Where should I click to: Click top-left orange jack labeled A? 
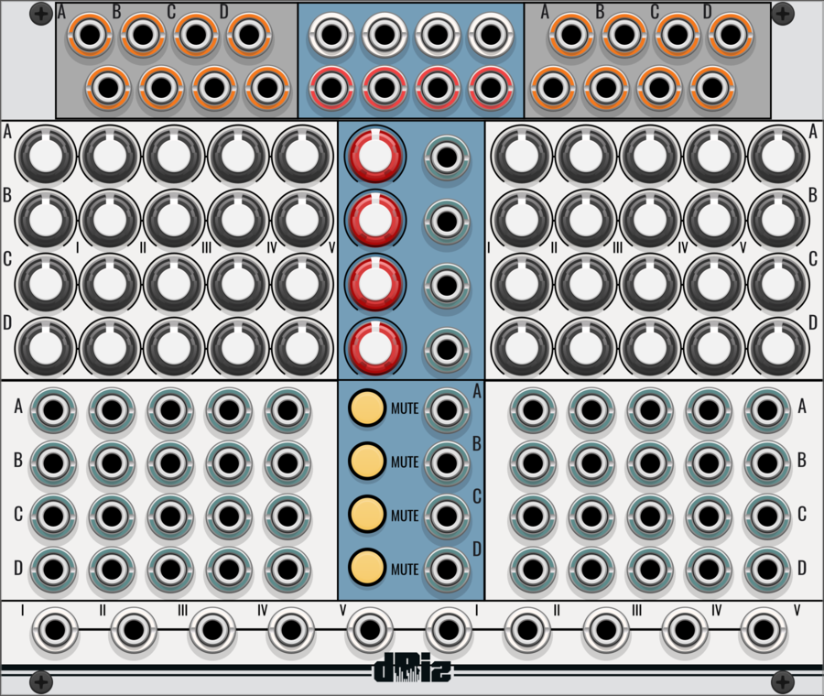[x=90, y=35]
